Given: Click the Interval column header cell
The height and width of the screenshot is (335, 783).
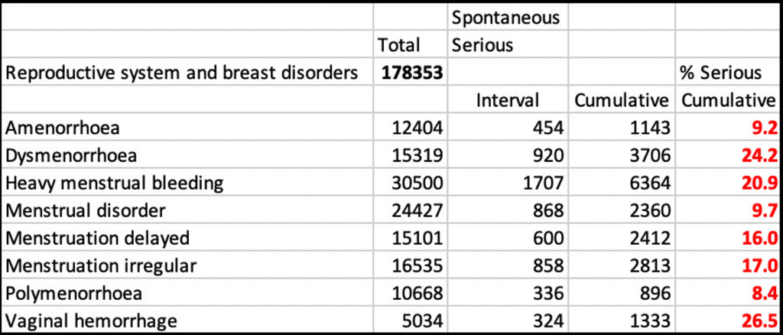Looking at the screenshot, I should (x=508, y=100).
